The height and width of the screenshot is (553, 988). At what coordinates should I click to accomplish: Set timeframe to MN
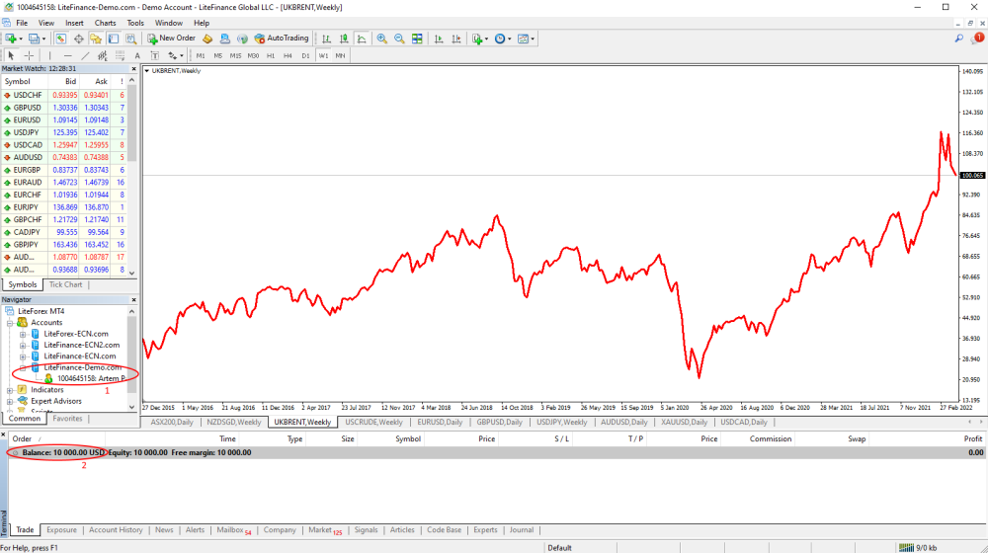coord(340,55)
